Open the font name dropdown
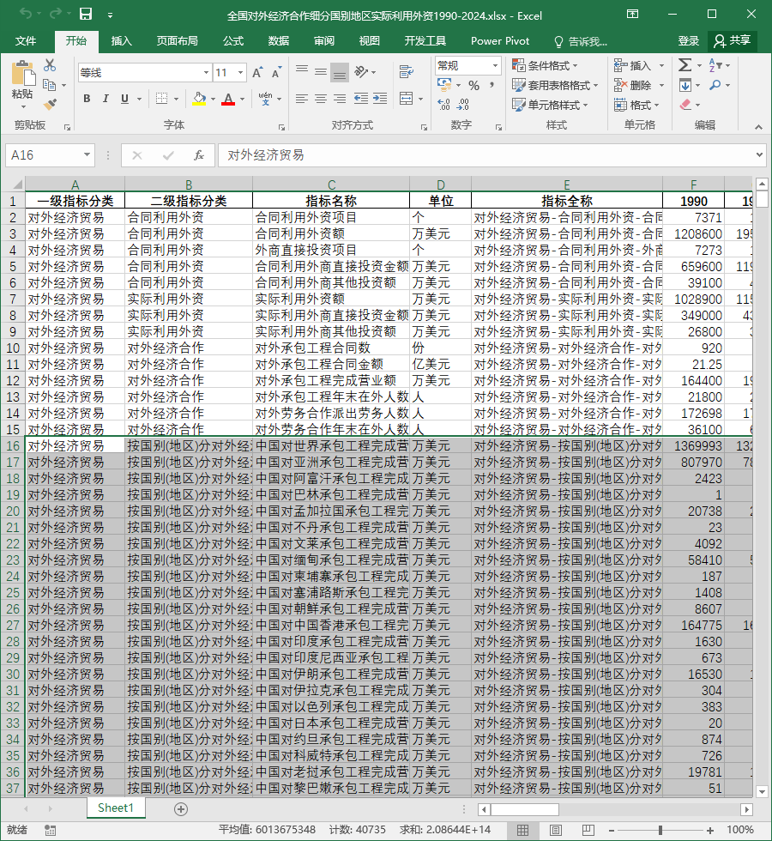Image resolution: width=772 pixels, height=841 pixels. [206, 72]
